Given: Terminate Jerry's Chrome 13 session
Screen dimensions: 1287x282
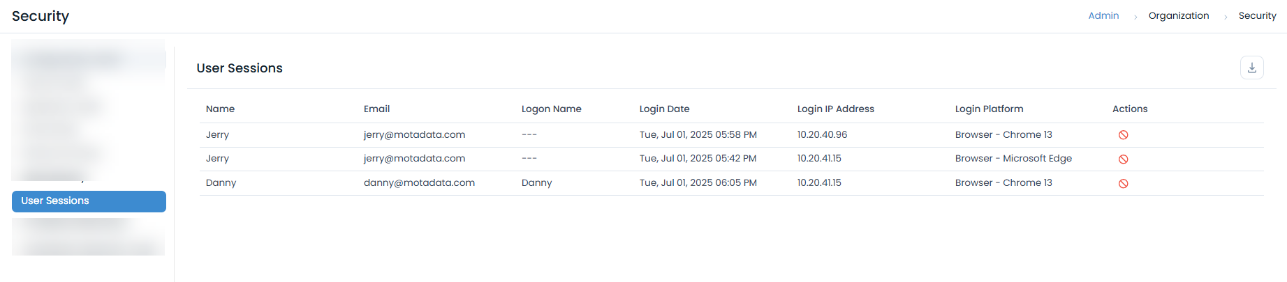Looking at the screenshot, I should click(x=1123, y=135).
